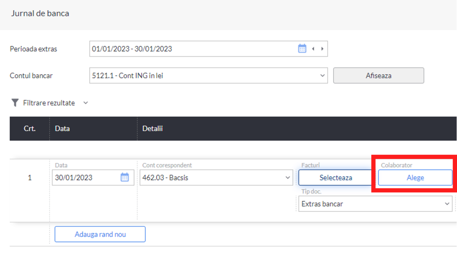Image resolution: width=457 pixels, height=256 pixels.
Task: Click the Selecteaza facturi button
Action: point(335,177)
